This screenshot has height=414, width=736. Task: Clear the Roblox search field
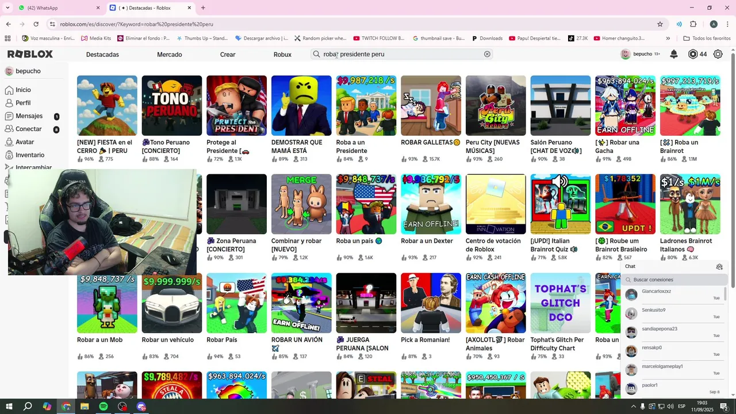pyautogui.click(x=487, y=54)
